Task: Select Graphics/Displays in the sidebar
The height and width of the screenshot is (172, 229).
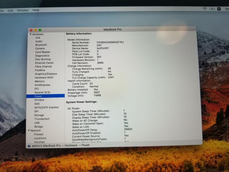Action: point(46,74)
